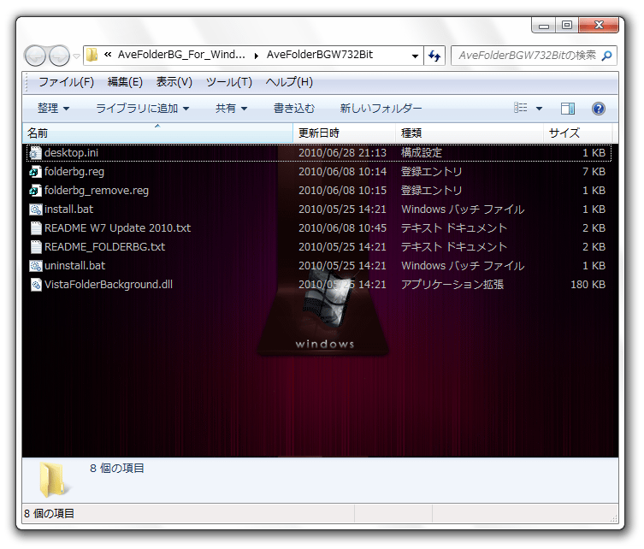Select the README W7 Update 2010.txt name

117,228
